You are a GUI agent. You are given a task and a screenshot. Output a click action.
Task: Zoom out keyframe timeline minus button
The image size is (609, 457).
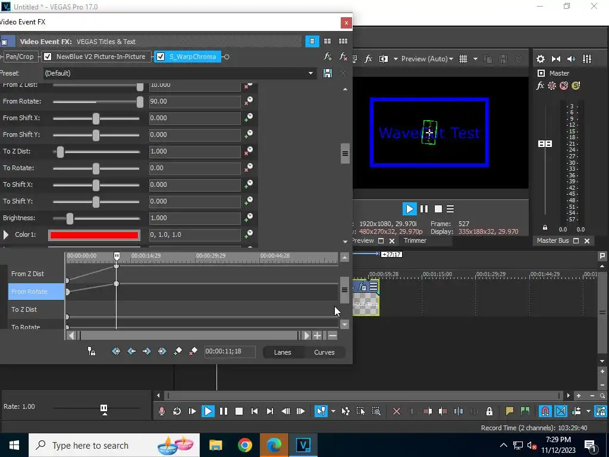click(x=332, y=336)
